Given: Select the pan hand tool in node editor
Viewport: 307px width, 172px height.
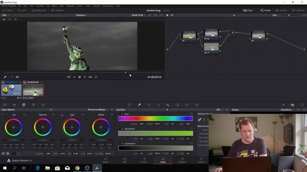Looking at the screenshot, I should [x=172, y=15].
